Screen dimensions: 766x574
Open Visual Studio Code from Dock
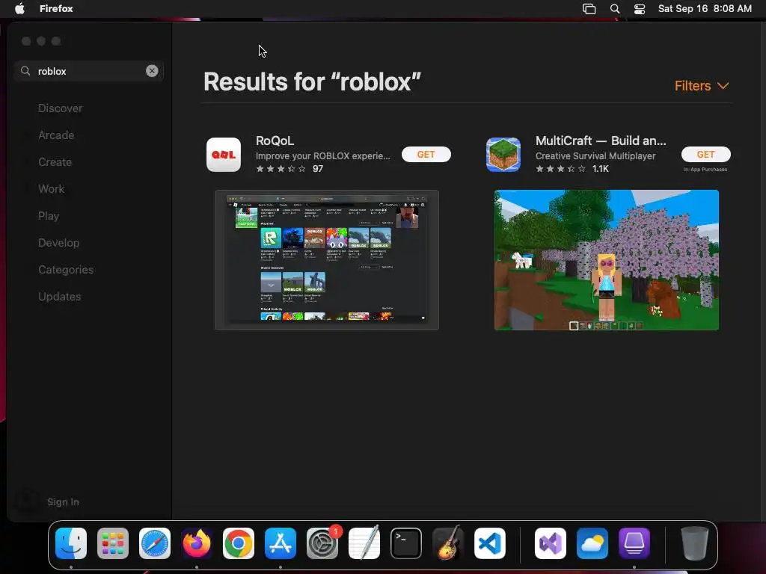[490, 543]
